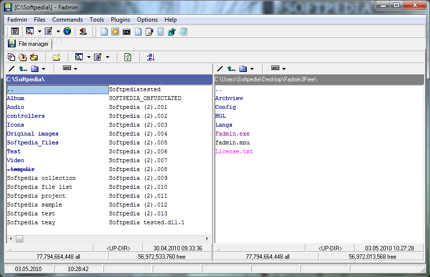Select Fadmin.exe in the right panel
Image resolution: width=430 pixels, height=277 pixels.
232,134
